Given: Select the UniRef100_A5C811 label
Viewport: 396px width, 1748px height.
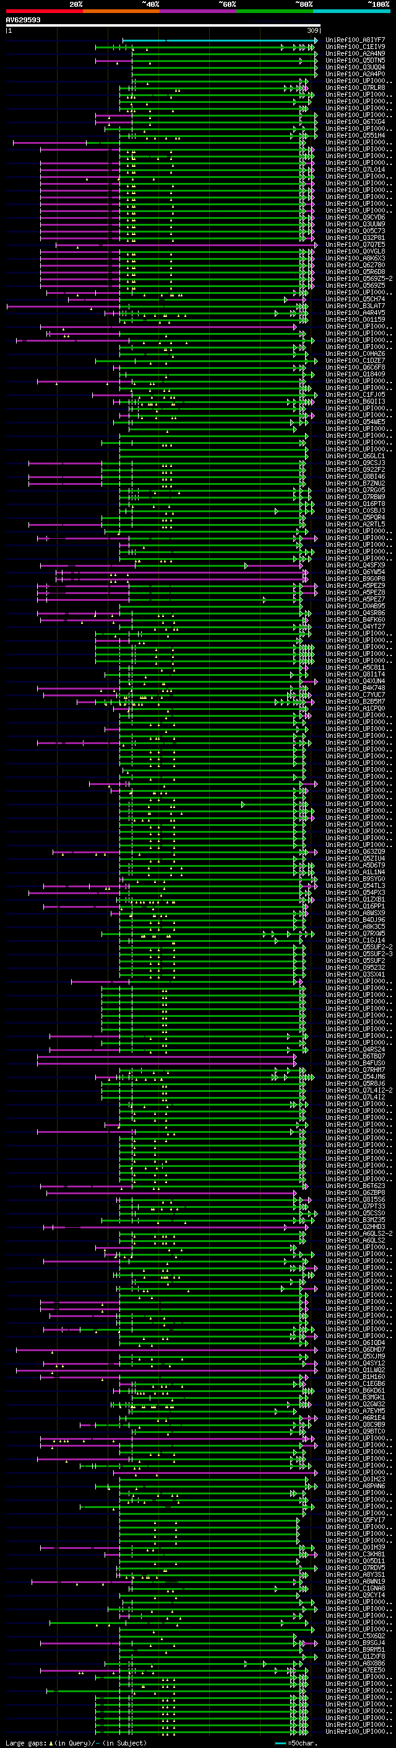Looking at the screenshot, I should tap(355, 667).
